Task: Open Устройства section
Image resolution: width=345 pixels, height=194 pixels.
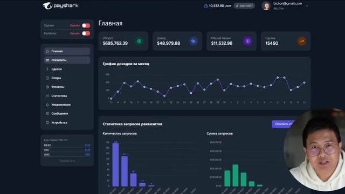Action: tap(67, 122)
